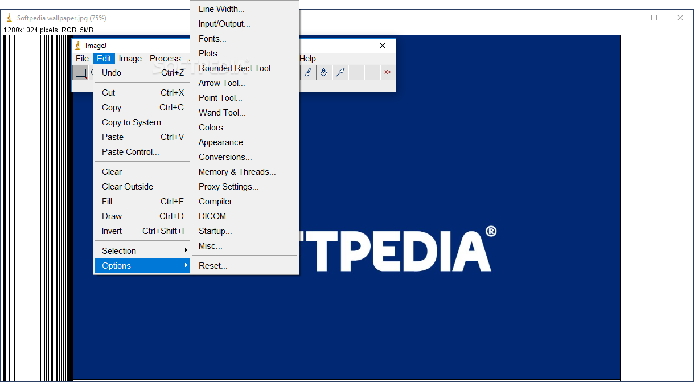This screenshot has width=694, height=382.
Task: Choose Paste from Edit menu
Action: pos(142,137)
